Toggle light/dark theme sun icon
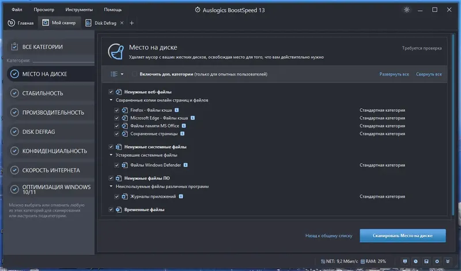 [x=407, y=10]
